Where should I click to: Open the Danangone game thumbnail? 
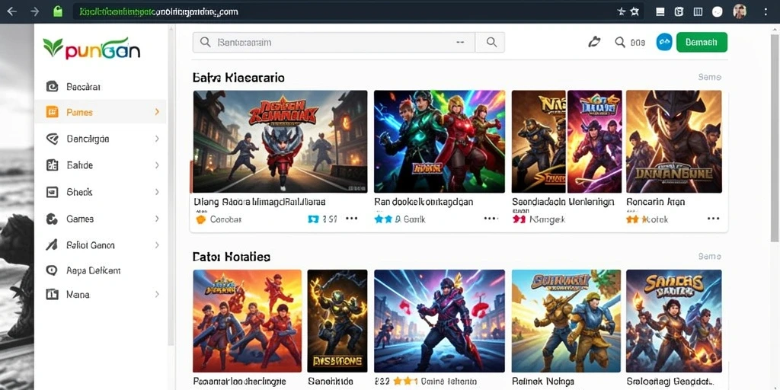[x=673, y=141]
